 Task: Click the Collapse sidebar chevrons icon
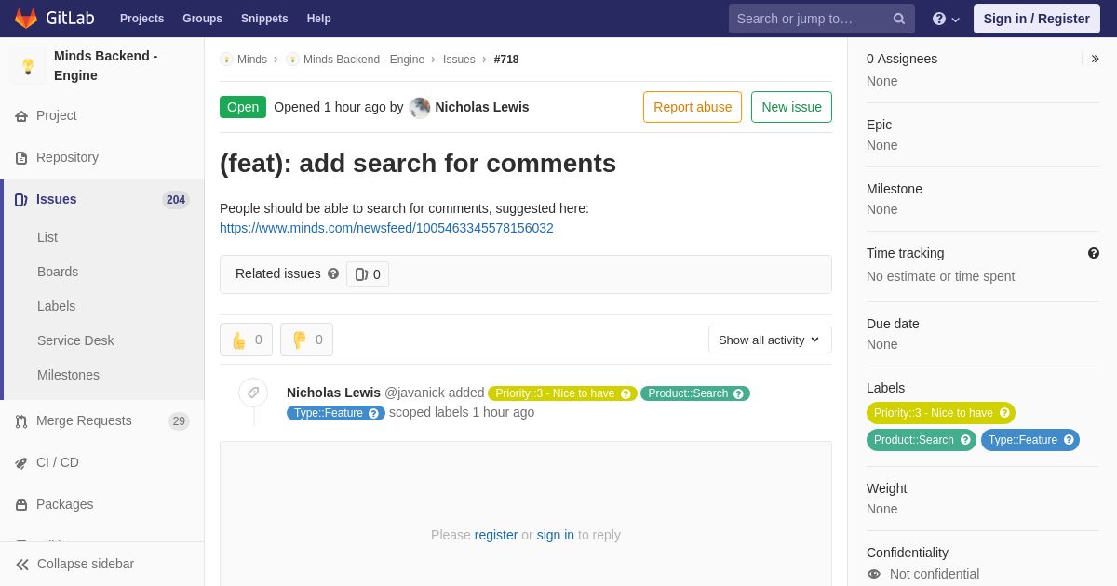(x=22, y=565)
